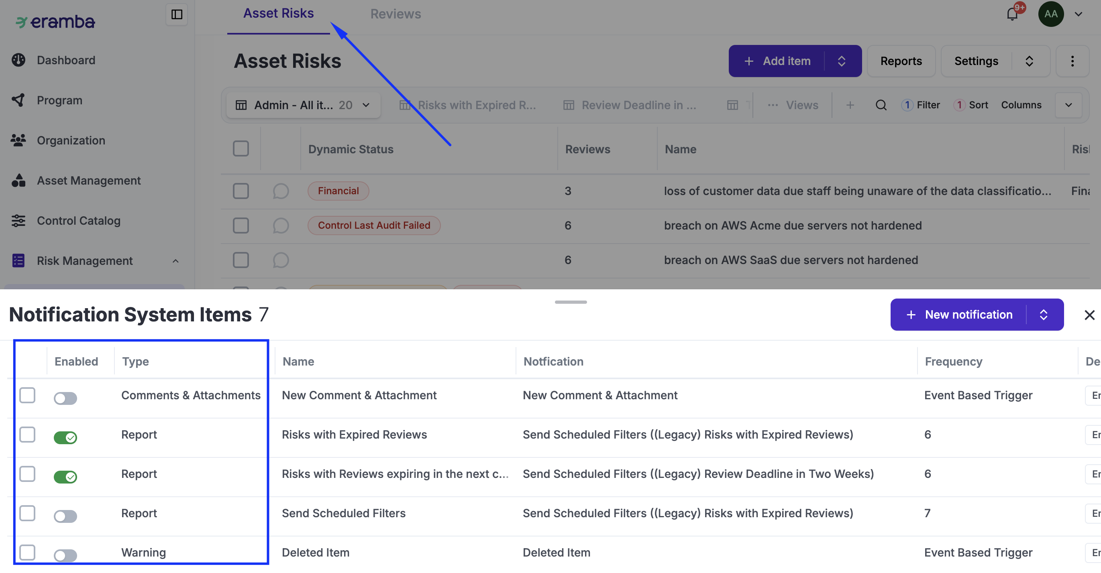Click the Reports button
This screenshot has width=1101, height=573.
901,61
